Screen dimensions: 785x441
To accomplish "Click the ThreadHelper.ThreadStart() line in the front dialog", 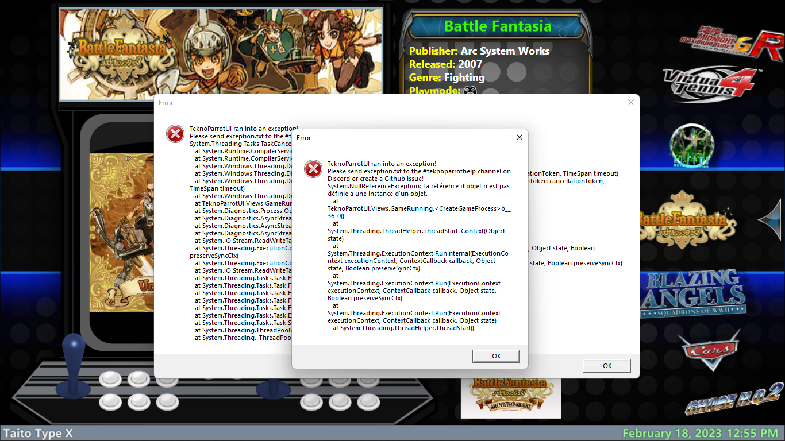I will pos(403,328).
